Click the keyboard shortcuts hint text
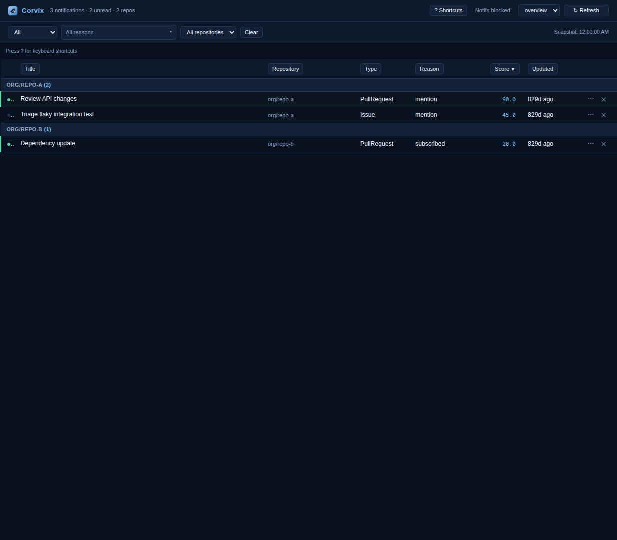 click(41, 51)
